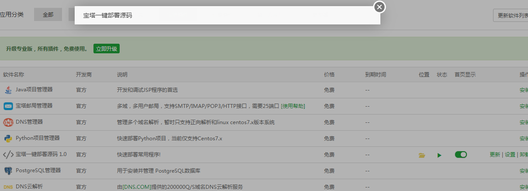The height and width of the screenshot is (191, 528).
Task: Click the 立即升级 upgrade button
Action: tap(107, 49)
